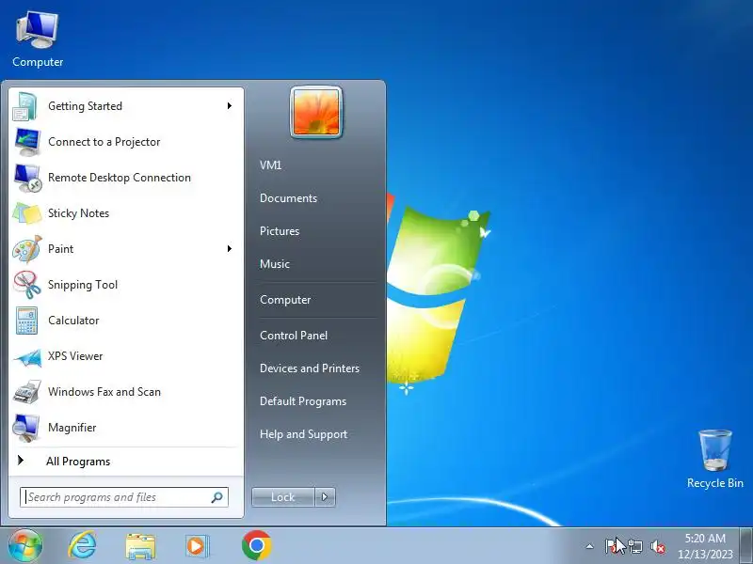Click the Magnifier label text
Image resolution: width=753 pixels, height=564 pixels.
coord(72,428)
